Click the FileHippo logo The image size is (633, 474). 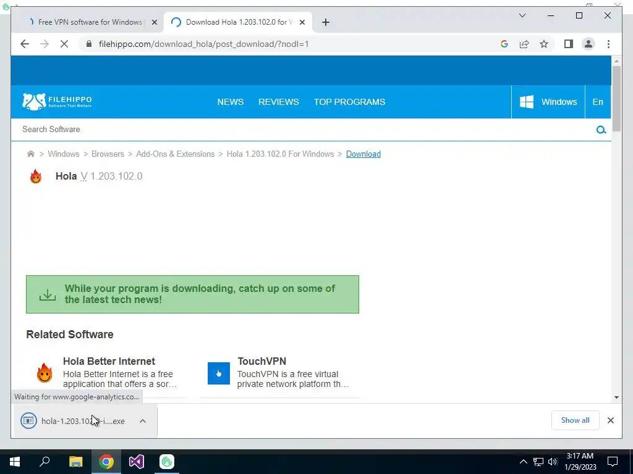57,102
